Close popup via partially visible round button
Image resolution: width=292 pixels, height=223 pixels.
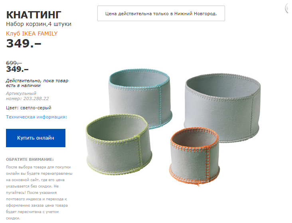289,8
